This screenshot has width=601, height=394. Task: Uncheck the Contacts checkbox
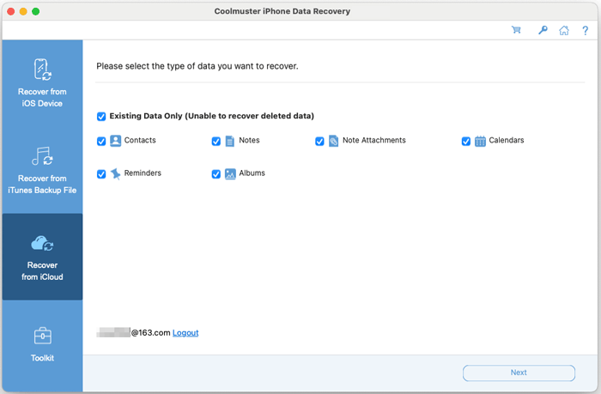101,141
